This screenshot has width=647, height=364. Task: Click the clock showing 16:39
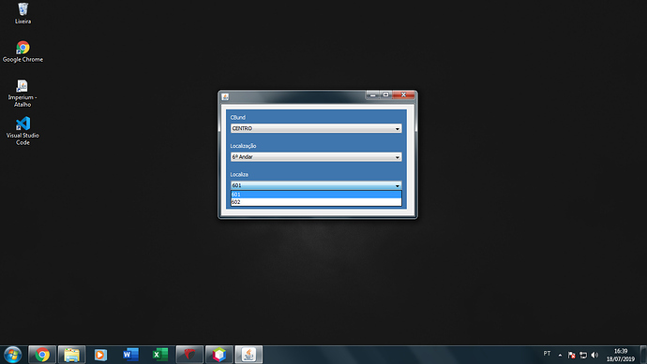pos(620,351)
